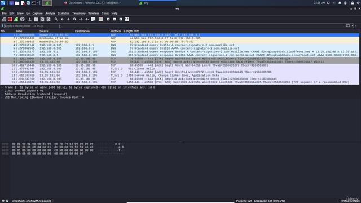The image size is (361, 203).
Task: Open the Kali applications menu icon
Action: pos(3,3)
